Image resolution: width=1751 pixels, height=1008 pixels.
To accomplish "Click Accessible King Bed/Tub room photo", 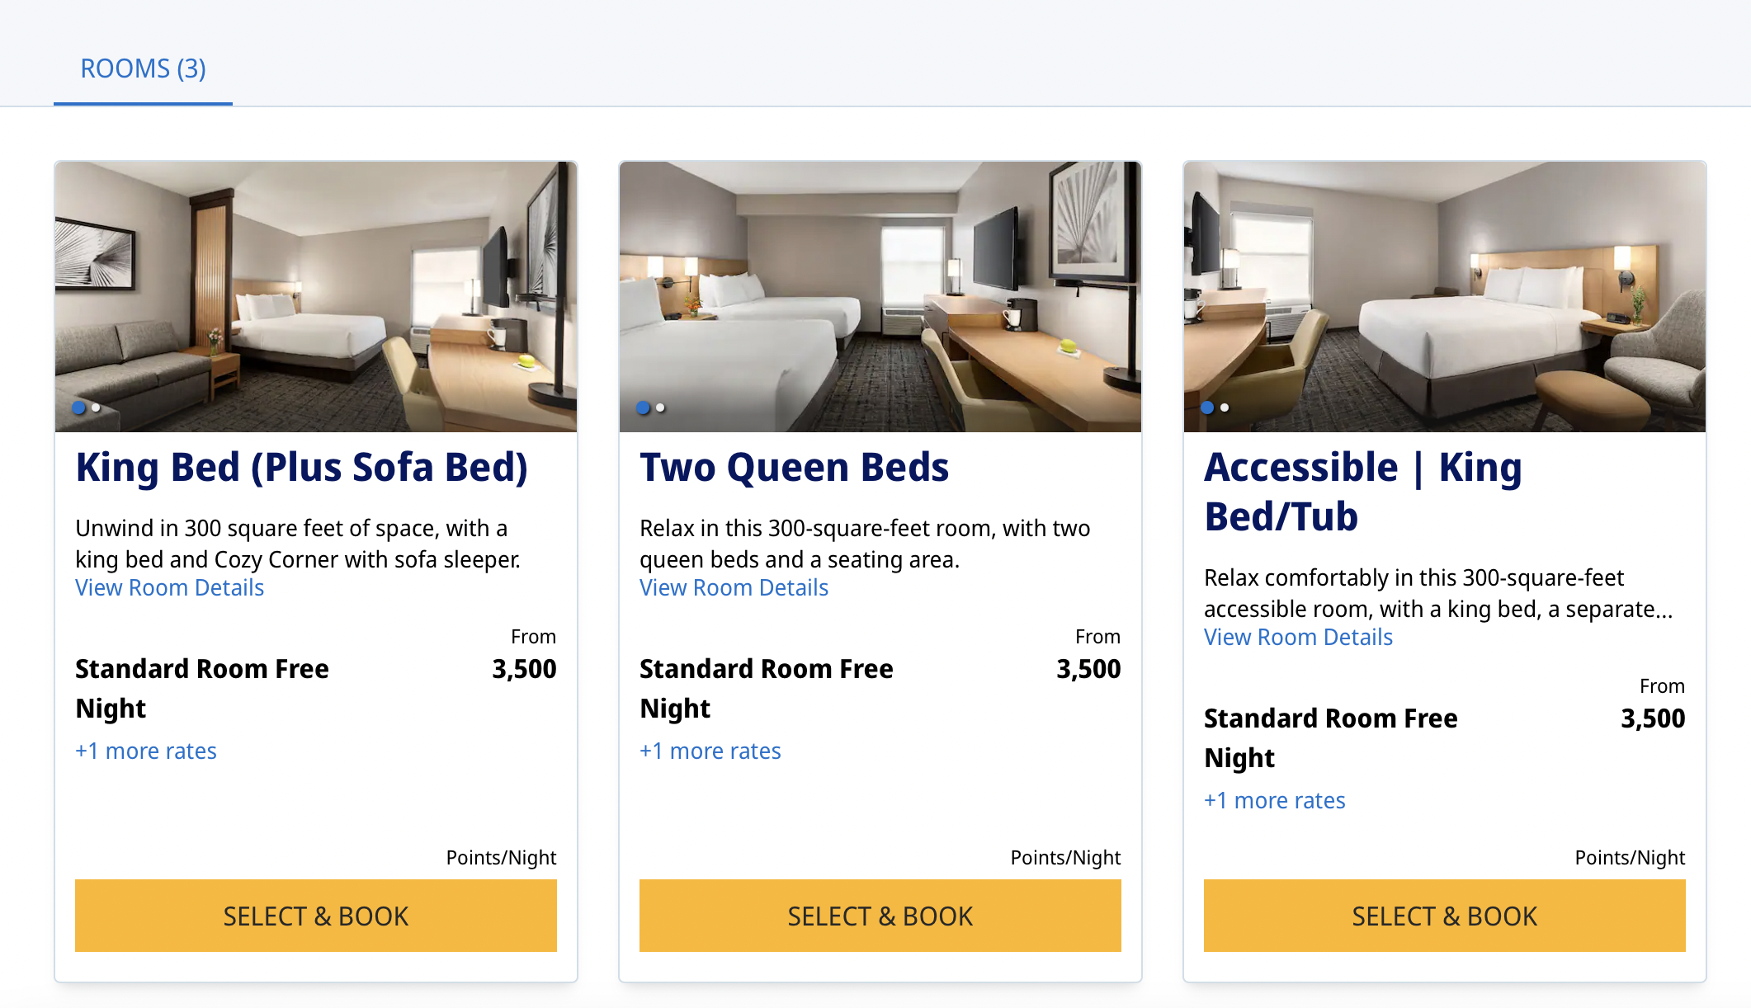I will (1444, 295).
